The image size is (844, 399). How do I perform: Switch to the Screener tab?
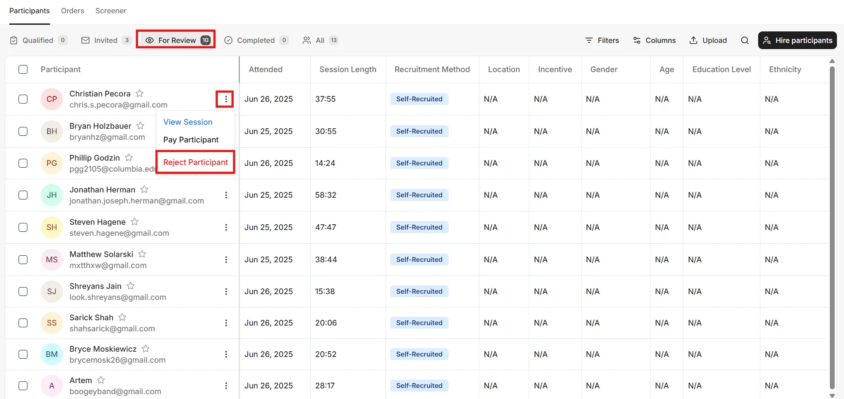(x=111, y=11)
